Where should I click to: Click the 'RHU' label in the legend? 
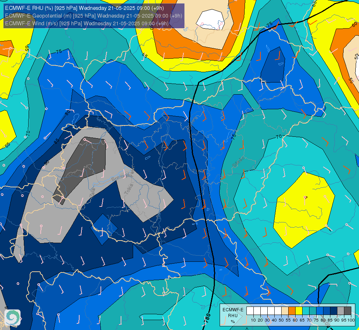tap(233, 316)
